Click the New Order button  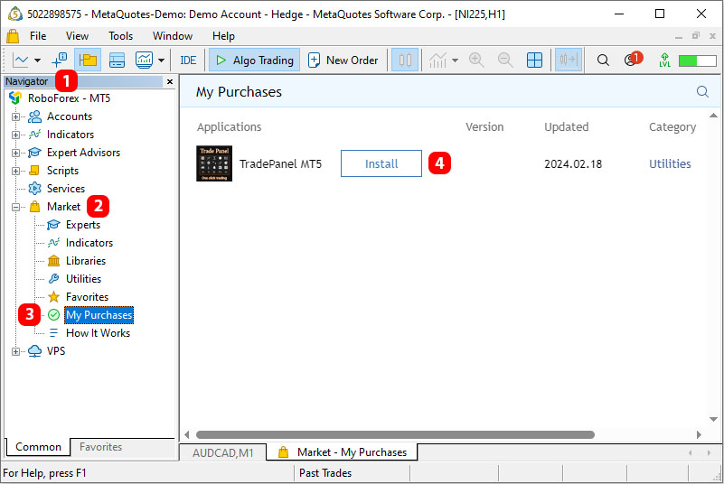(343, 60)
